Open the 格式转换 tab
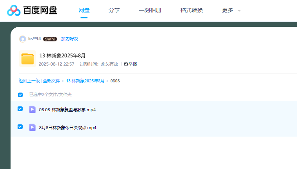The height and width of the screenshot is (169, 297). tap(191, 10)
